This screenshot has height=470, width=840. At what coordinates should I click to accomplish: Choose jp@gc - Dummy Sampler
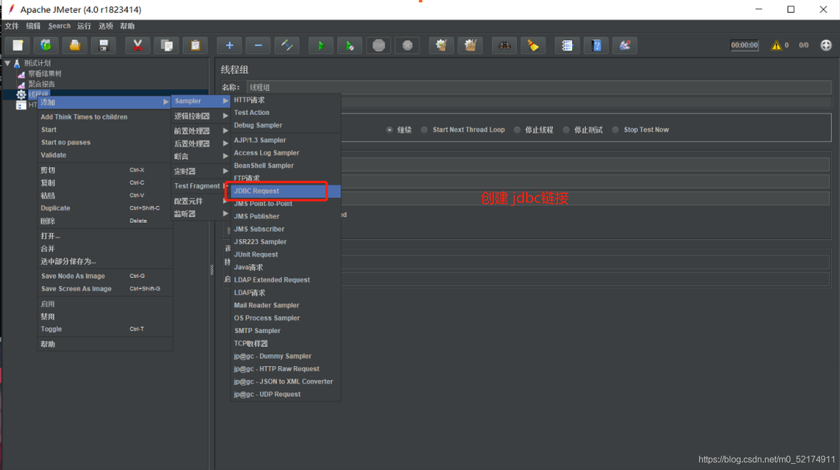(x=286, y=356)
